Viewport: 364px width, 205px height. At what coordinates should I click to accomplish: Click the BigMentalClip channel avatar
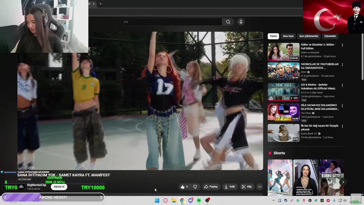22,187
